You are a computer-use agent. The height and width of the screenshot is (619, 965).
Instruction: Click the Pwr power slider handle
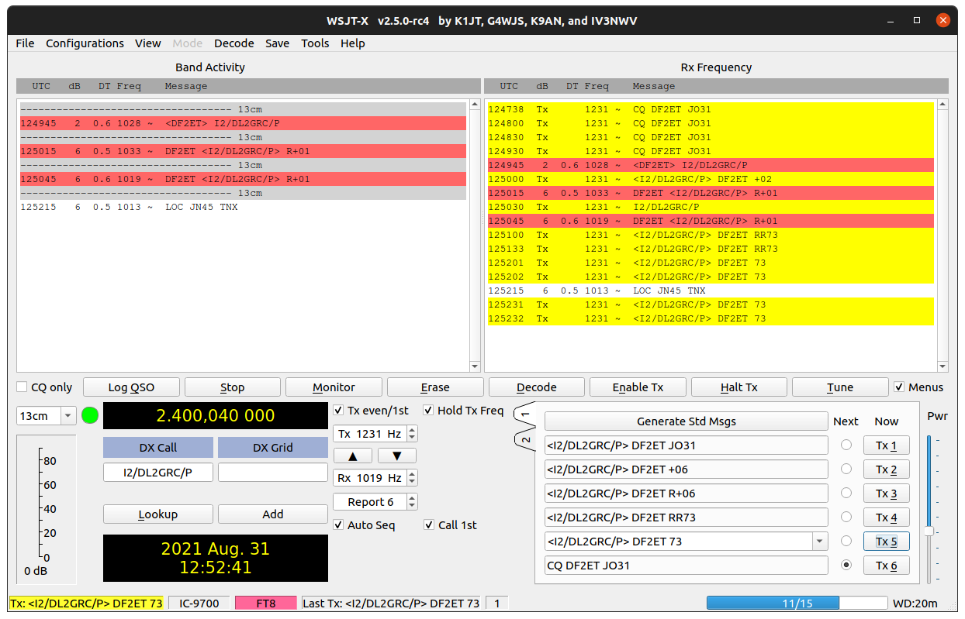coord(929,531)
